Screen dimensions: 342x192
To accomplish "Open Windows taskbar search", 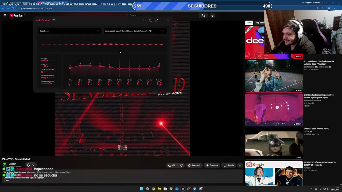I will point(147,189).
